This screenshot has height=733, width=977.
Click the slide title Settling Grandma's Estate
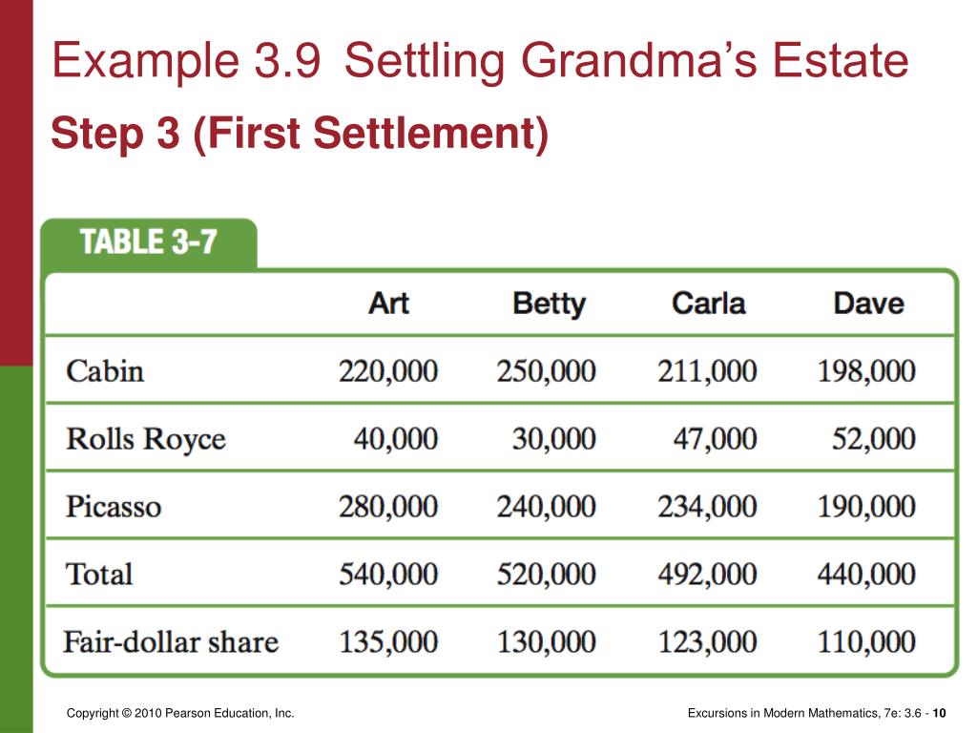pos(626,61)
